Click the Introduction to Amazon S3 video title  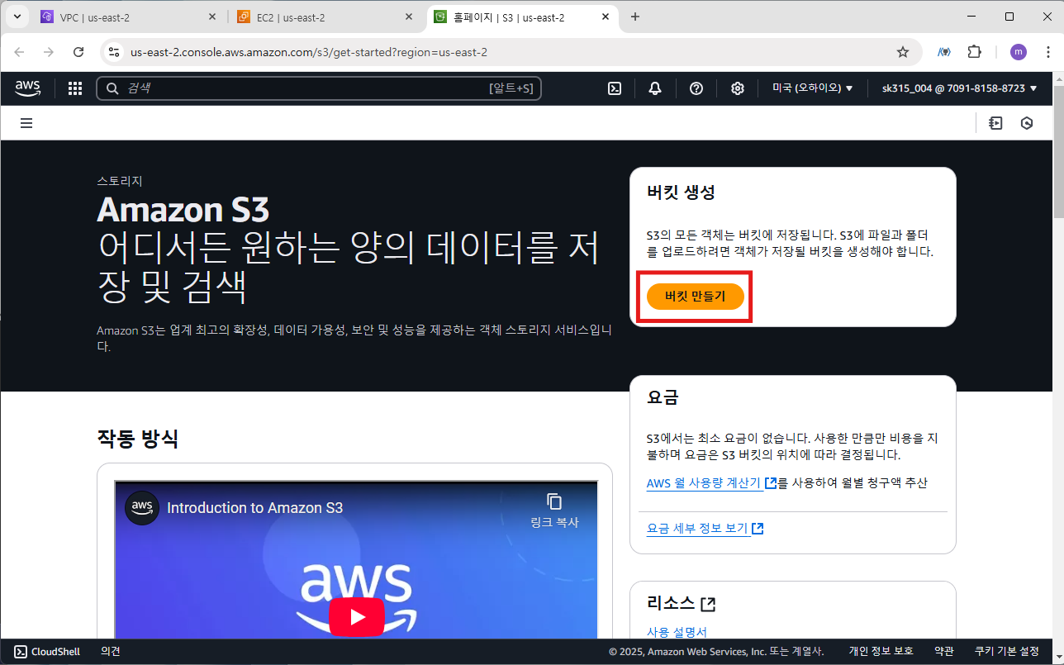(254, 508)
